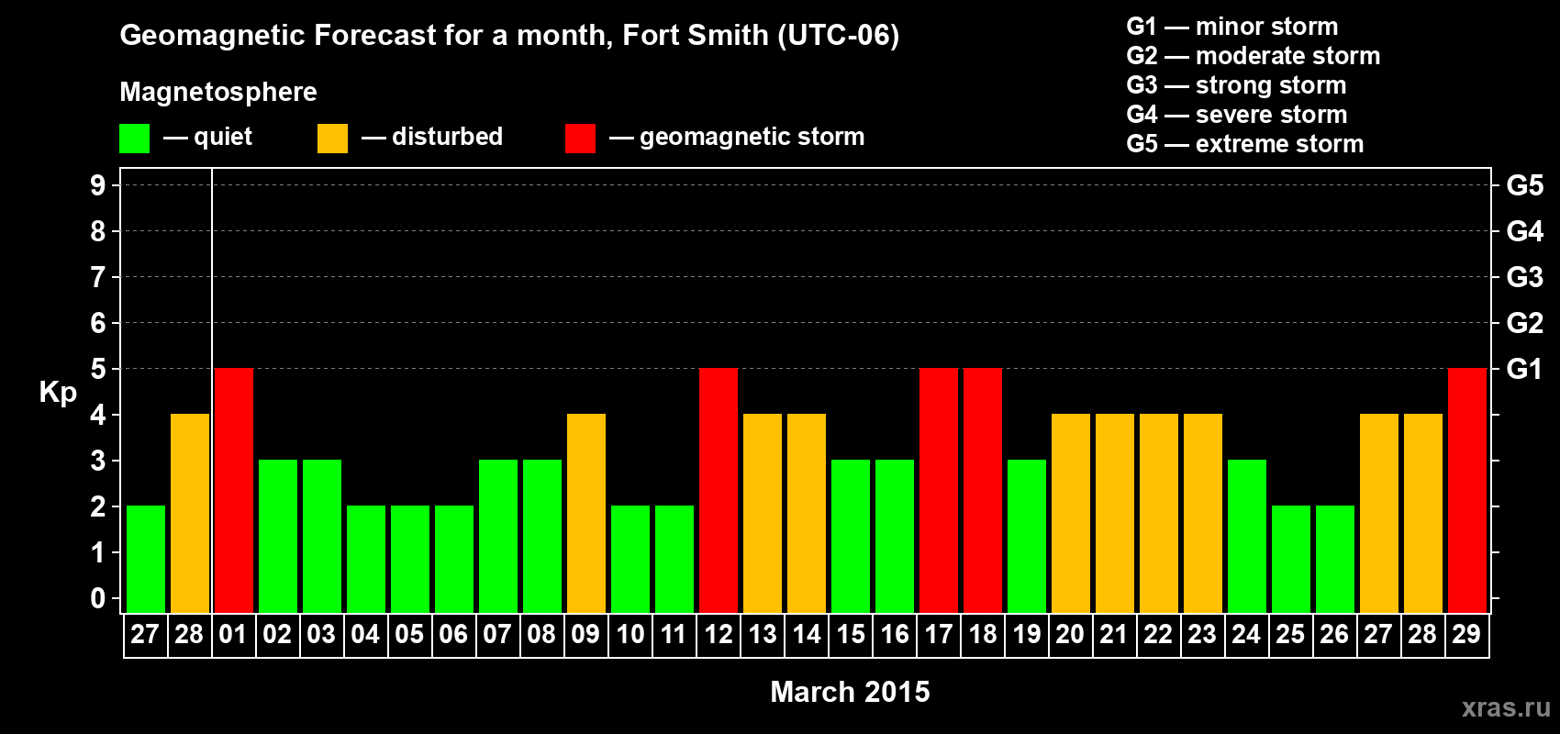This screenshot has height=734, width=1560.
Task: Select the green bar for March 04
Action: [x=366, y=560]
